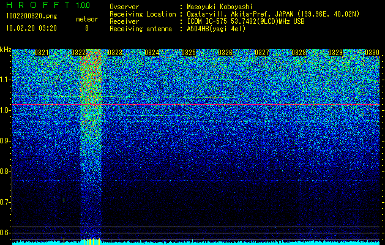Click the 0329 time marker label

[335, 53]
